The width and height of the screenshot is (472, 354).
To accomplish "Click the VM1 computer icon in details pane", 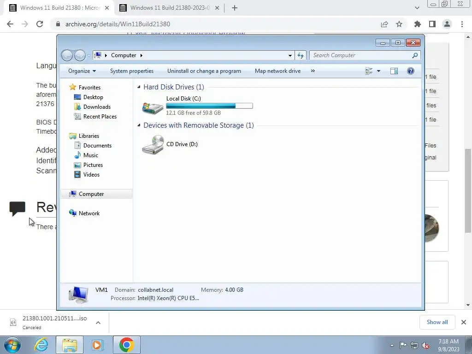I will click(x=78, y=295).
